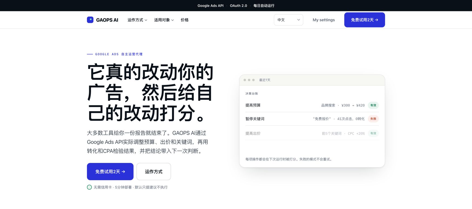This screenshot has height=209, width=472.
Task: Expand the 适用对象 nav menu
Action: (x=164, y=20)
